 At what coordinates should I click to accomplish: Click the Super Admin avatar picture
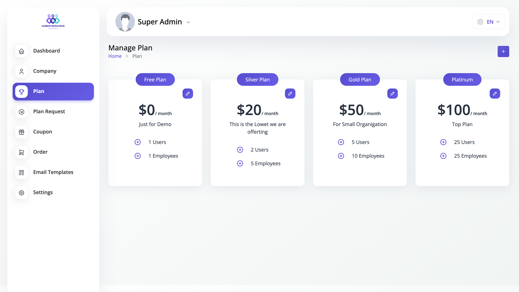pyautogui.click(x=125, y=22)
